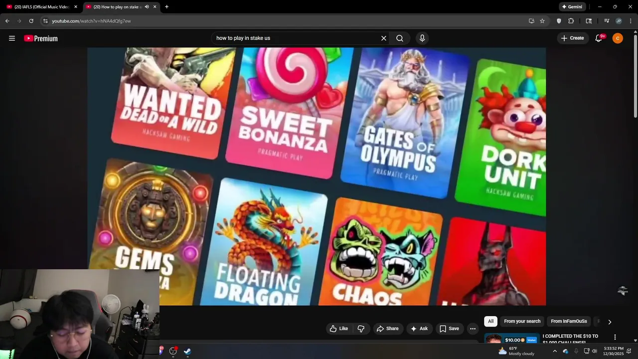
Task: Bookmark this page with star icon
Action: click(x=542, y=21)
